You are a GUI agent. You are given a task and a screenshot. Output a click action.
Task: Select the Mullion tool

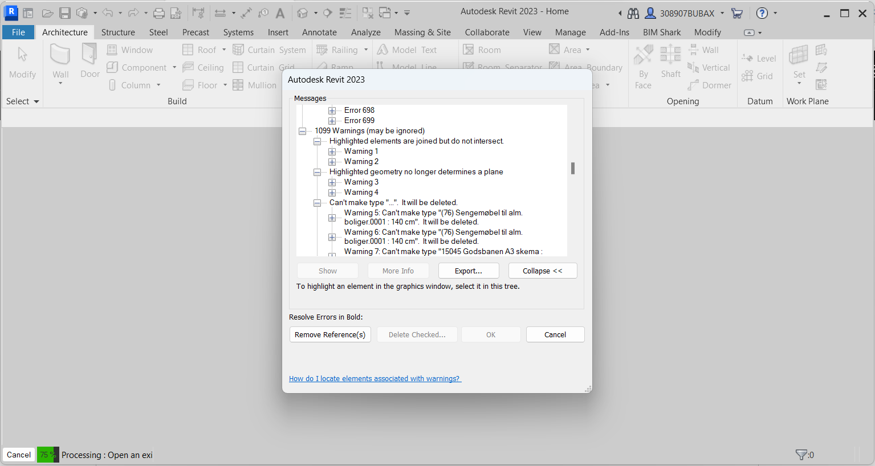pos(255,85)
